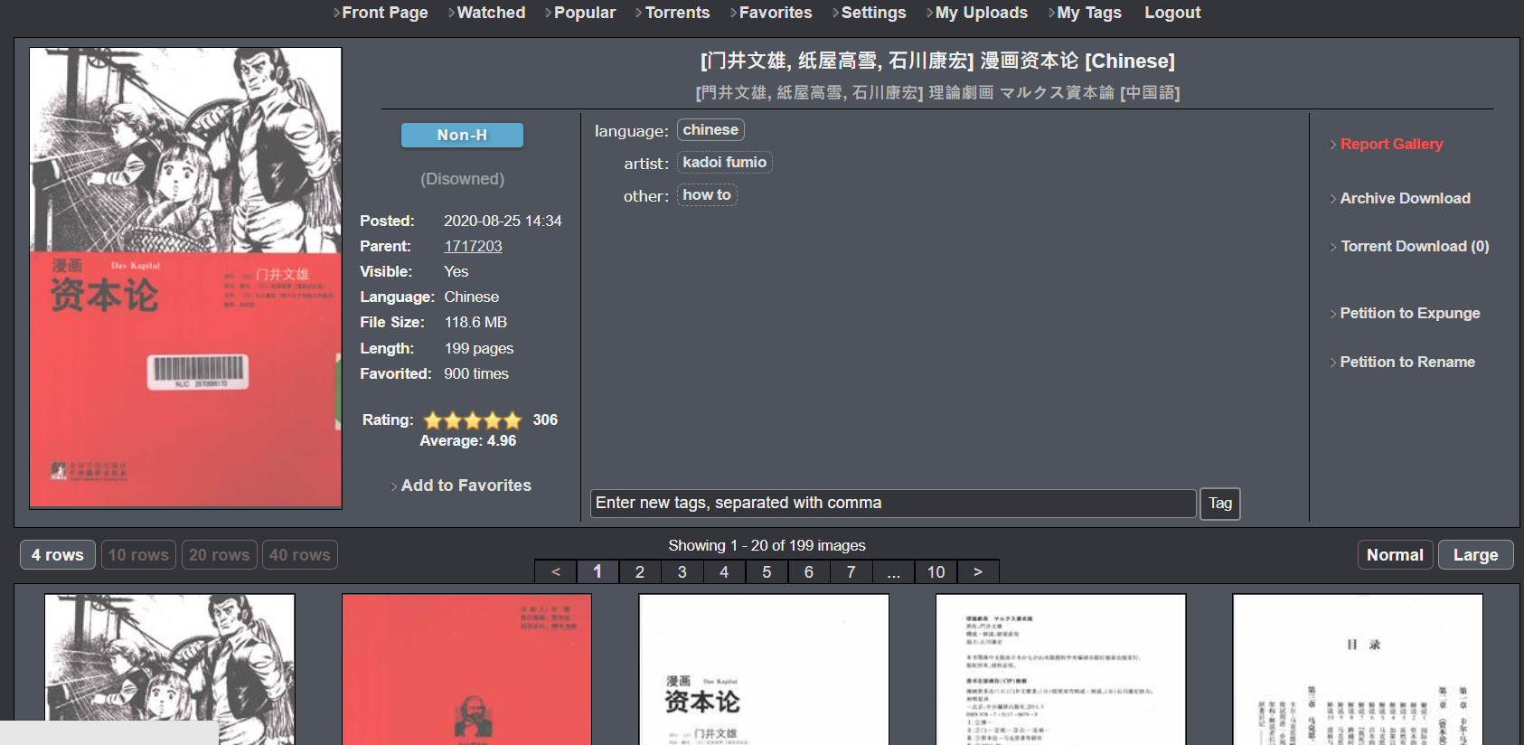Click the posted date '2020-08-25 14:34'
The width and height of the screenshot is (1524, 745).
[x=503, y=221]
